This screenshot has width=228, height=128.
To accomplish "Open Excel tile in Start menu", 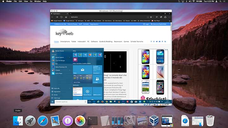I will (80, 55).
